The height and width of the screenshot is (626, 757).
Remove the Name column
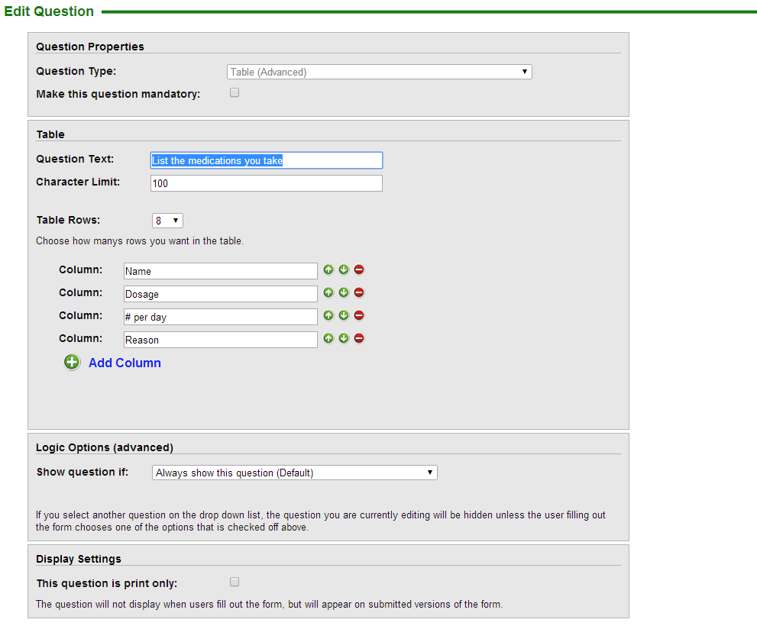(x=359, y=269)
